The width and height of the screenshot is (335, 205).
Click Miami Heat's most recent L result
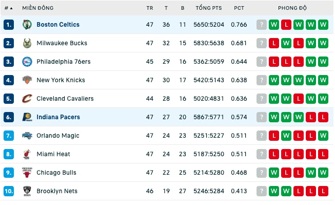click(274, 154)
